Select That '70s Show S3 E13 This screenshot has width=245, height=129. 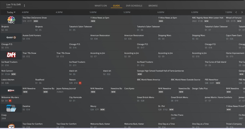73,55
